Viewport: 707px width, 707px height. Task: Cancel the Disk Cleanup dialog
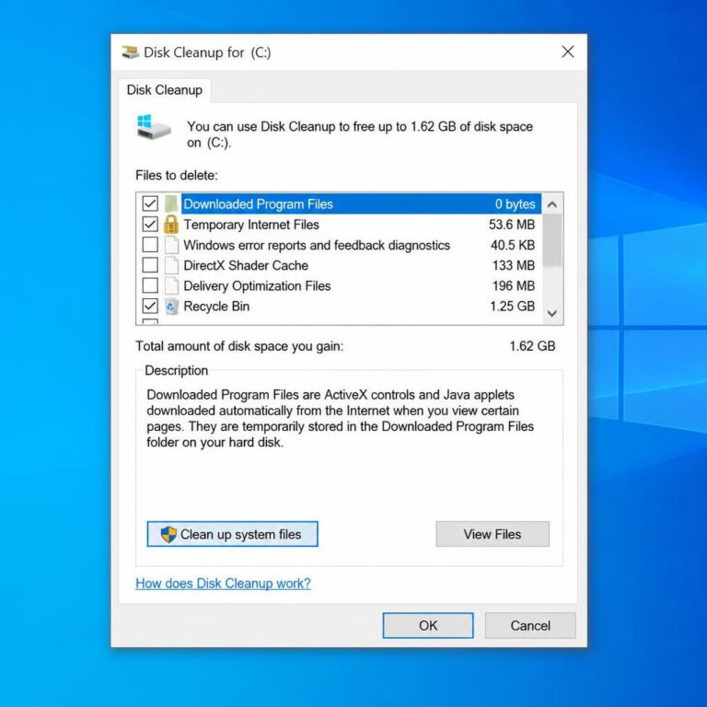(530, 625)
